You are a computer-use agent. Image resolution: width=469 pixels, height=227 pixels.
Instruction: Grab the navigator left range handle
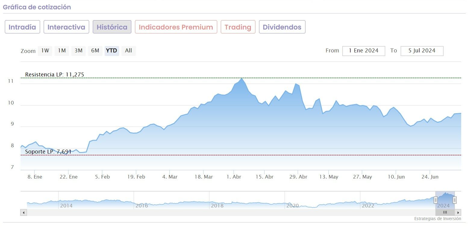tap(436, 200)
